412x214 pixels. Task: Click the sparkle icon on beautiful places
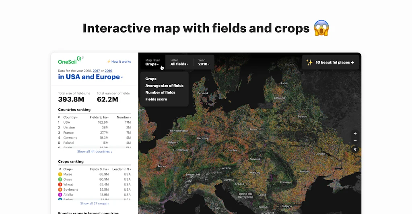(309, 62)
